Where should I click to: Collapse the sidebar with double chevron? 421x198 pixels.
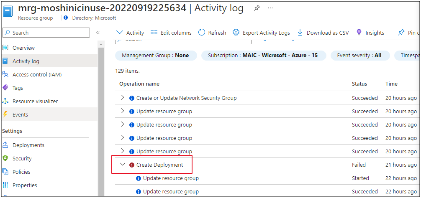pos(98,33)
